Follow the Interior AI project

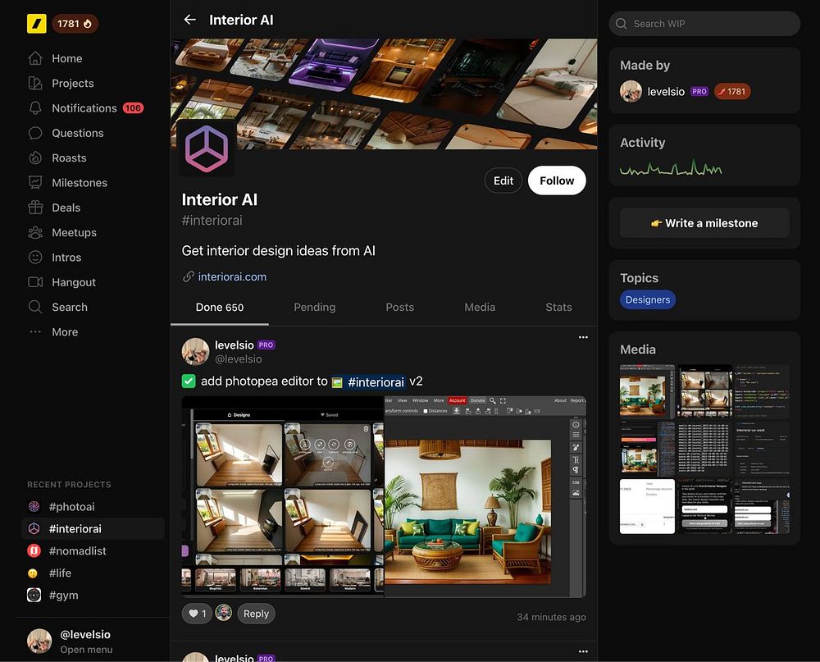(557, 180)
